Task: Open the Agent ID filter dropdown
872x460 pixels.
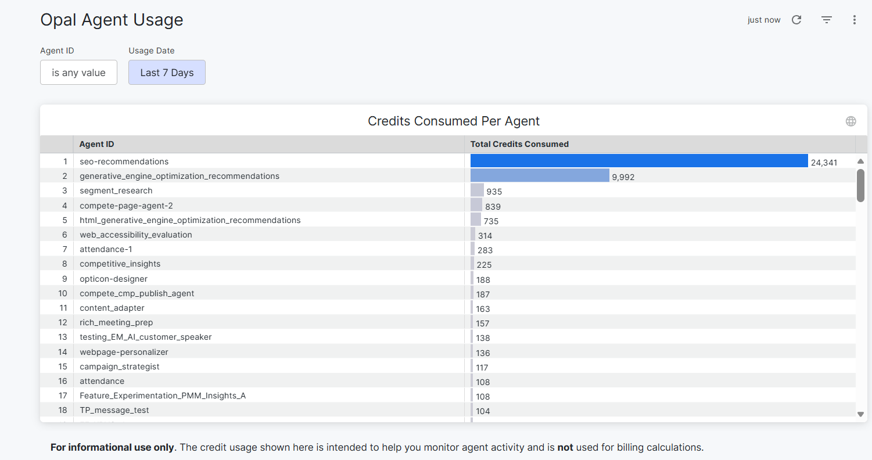Action: click(78, 73)
